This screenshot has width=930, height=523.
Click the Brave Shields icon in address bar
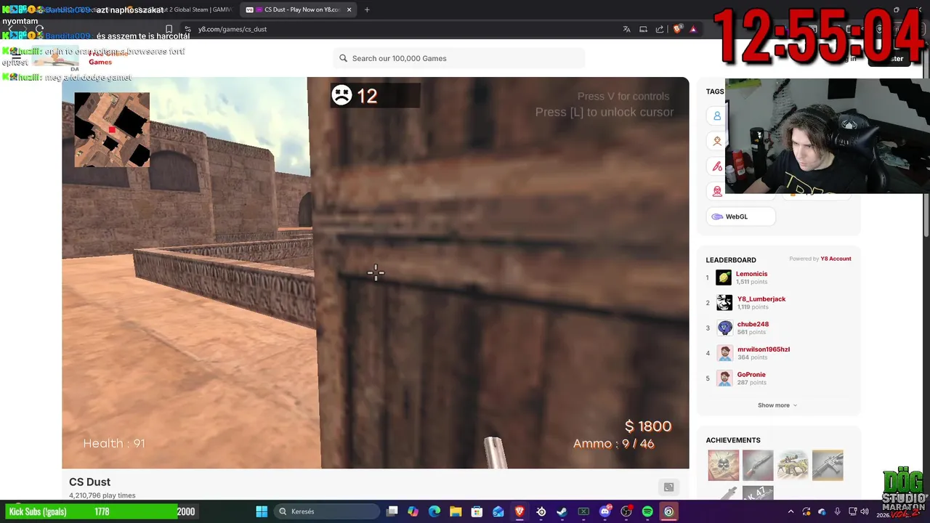point(678,29)
